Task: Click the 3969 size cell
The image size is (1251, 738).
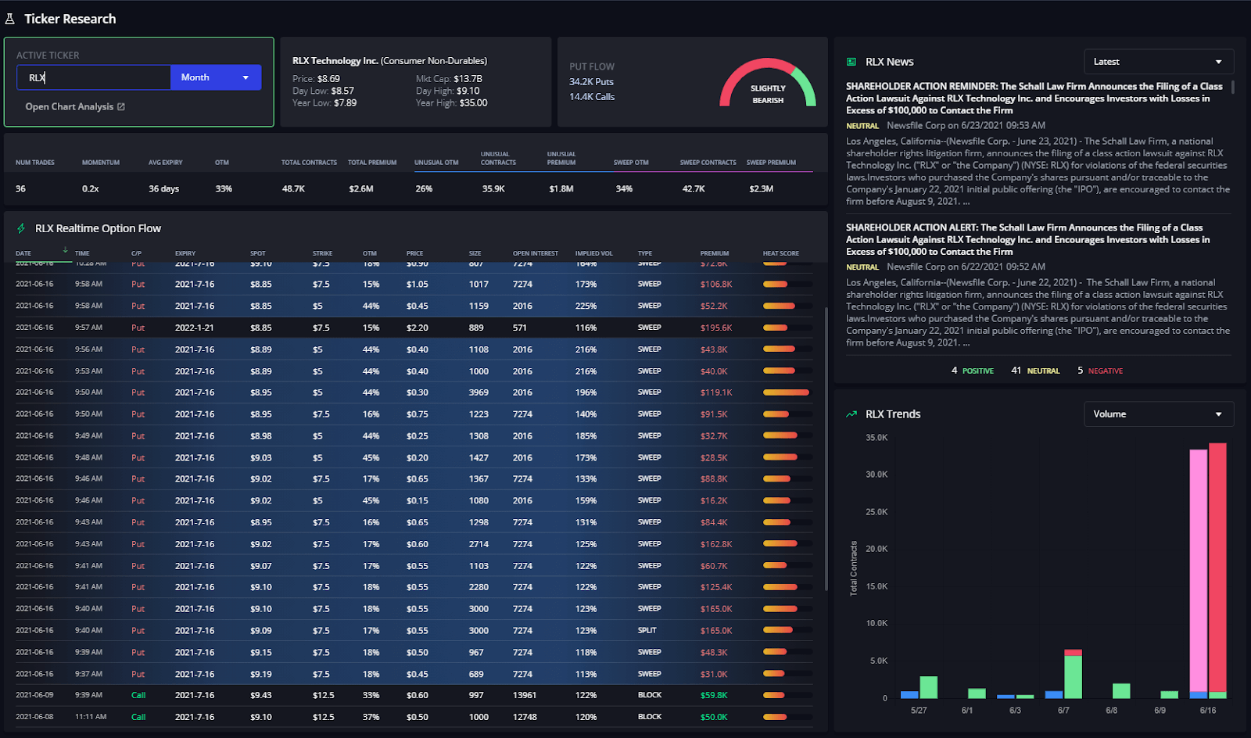Action: (479, 392)
